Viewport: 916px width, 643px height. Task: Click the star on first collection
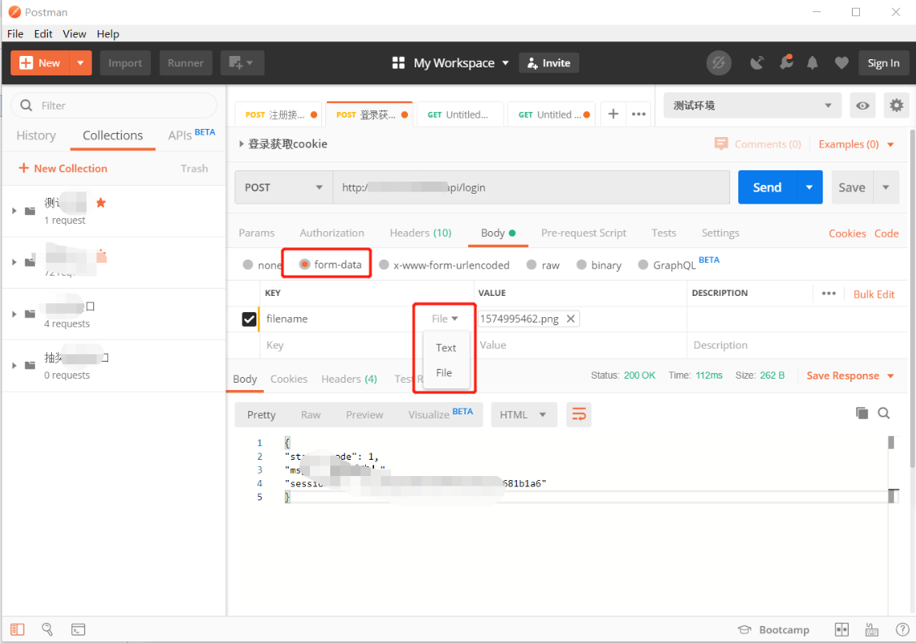coord(101,203)
